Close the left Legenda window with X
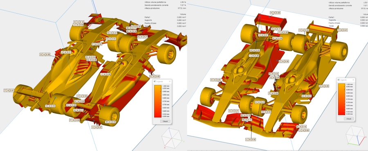 170,81
